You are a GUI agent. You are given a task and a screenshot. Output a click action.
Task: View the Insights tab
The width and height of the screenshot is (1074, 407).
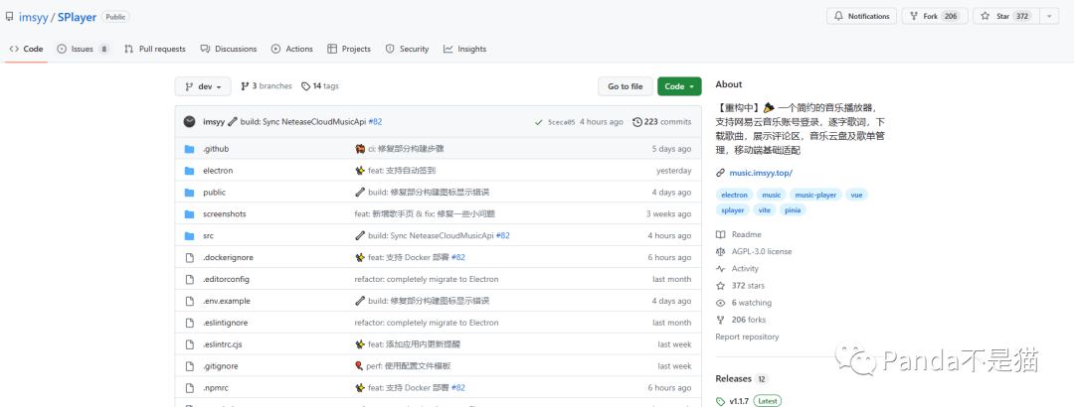point(464,49)
